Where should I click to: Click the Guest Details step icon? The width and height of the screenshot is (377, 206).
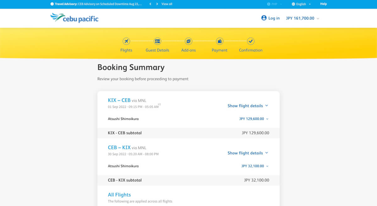click(x=157, y=41)
